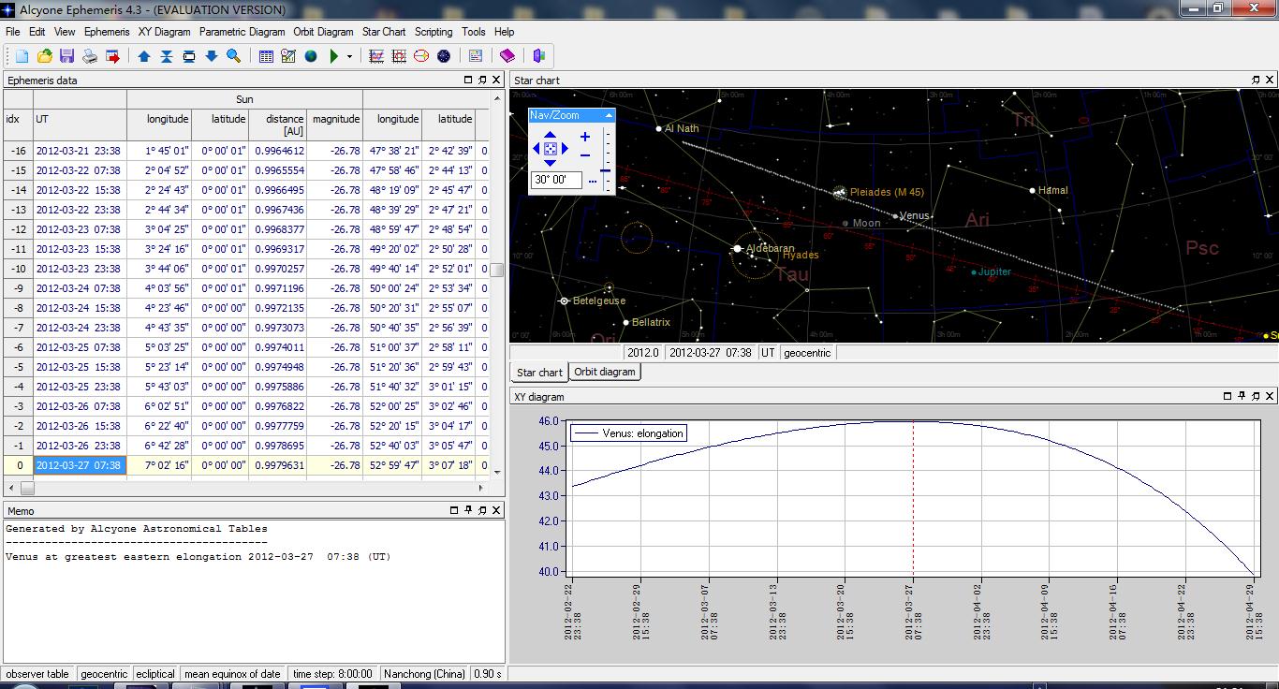The height and width of the screenshot is (689, 1279).
Task: Open the Tools menu
Action: (474, 32)
